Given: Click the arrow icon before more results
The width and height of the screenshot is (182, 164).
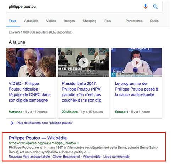Looking at the screenshot, I should (12, 123).
